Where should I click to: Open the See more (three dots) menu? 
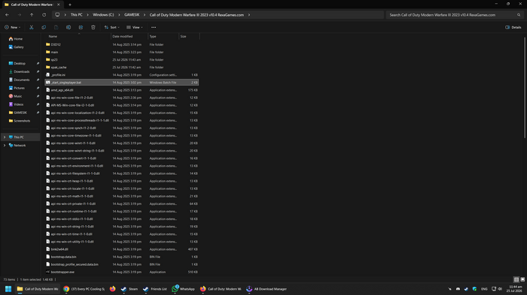tap(154, 27)
